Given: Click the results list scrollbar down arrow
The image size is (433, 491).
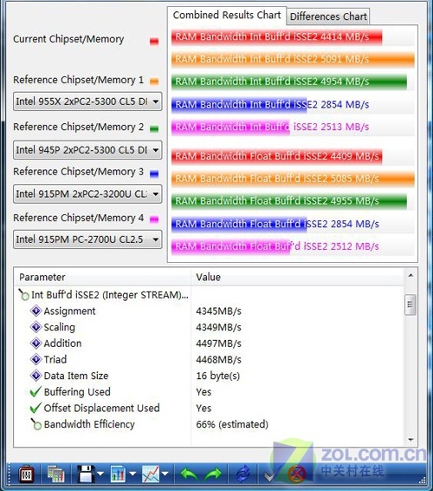Looking at the screenshot, I should coord(410,440).
